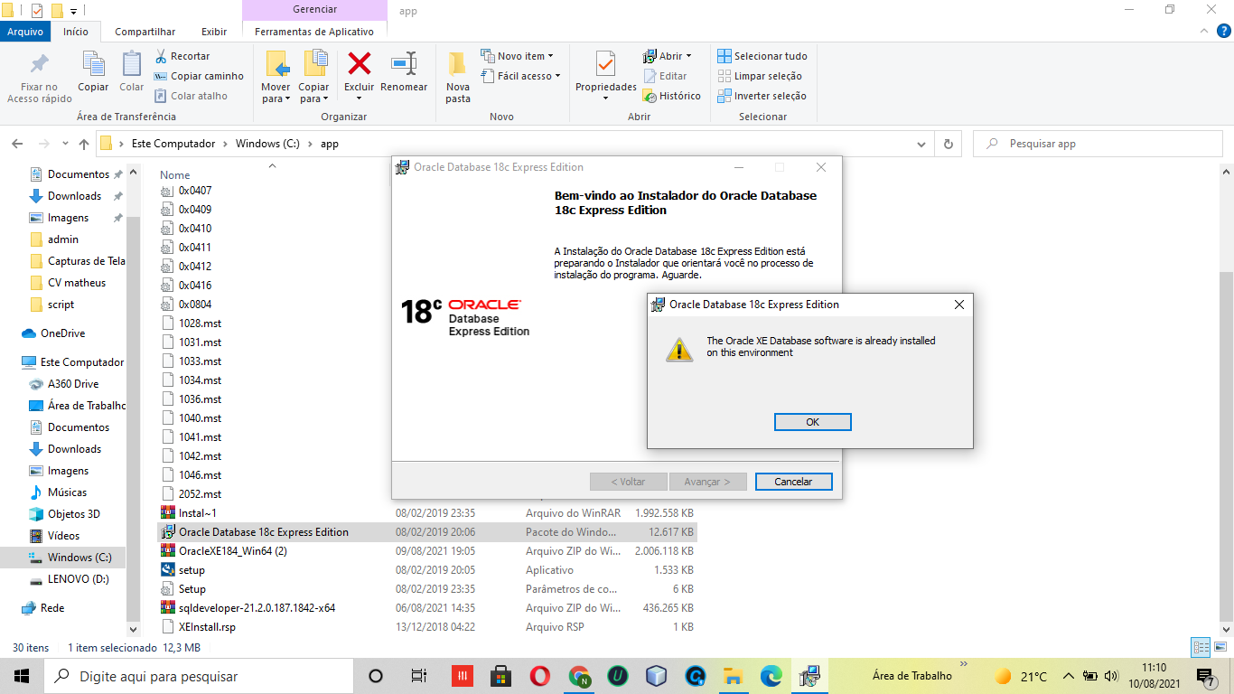The width and height of the screenshot is (1234, 694).
Task: Open Chrome from the taskbar
Action: (580, 676)
